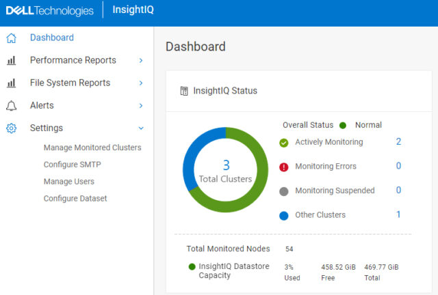This screenshot has height=295, width=438.
Task: Open Dashboard in the sidebar
Action: [x=52, y=38]
